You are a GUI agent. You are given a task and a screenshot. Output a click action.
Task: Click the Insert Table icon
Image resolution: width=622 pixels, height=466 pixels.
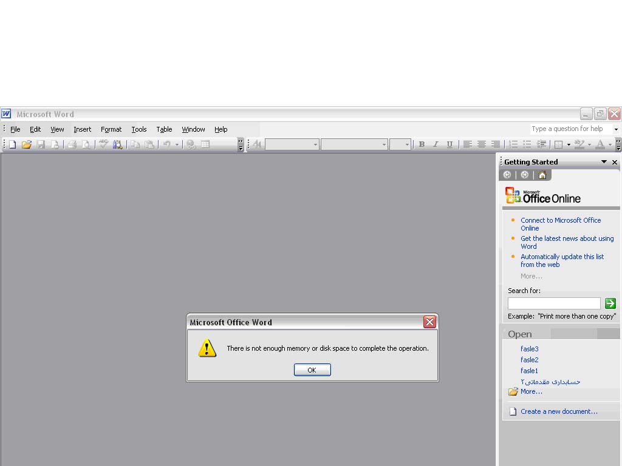pos(205,144)
